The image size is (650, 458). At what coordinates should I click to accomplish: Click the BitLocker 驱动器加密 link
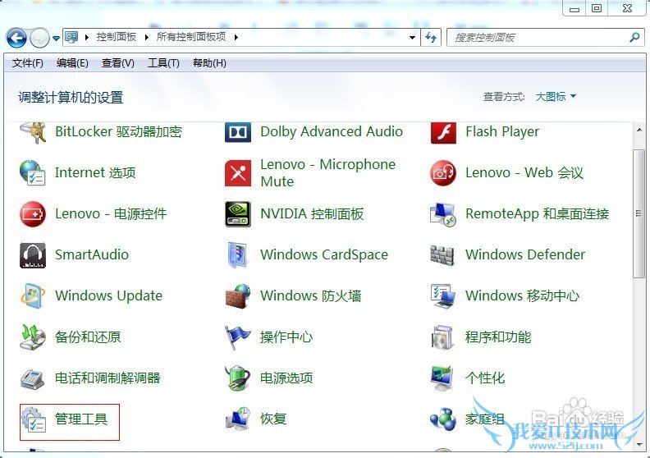118,132
